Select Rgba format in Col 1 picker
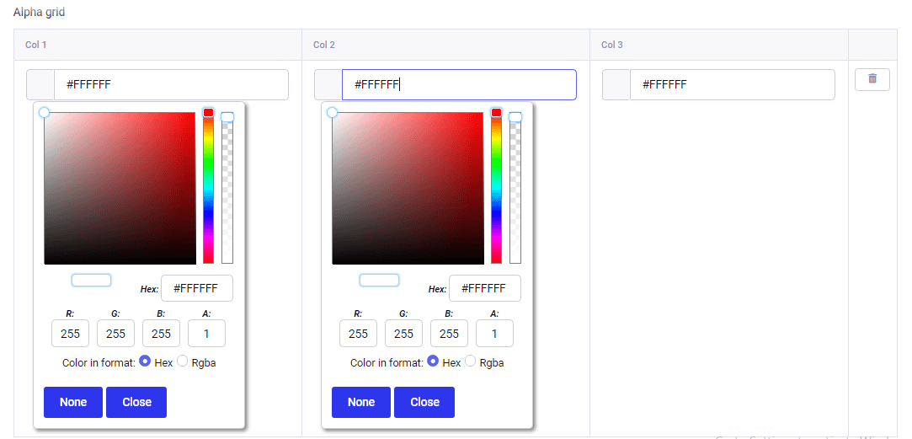912x439 pixels. point(182,361)
